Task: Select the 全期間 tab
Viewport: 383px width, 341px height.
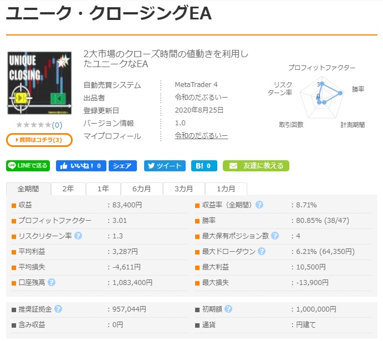Action: (28, 189)
